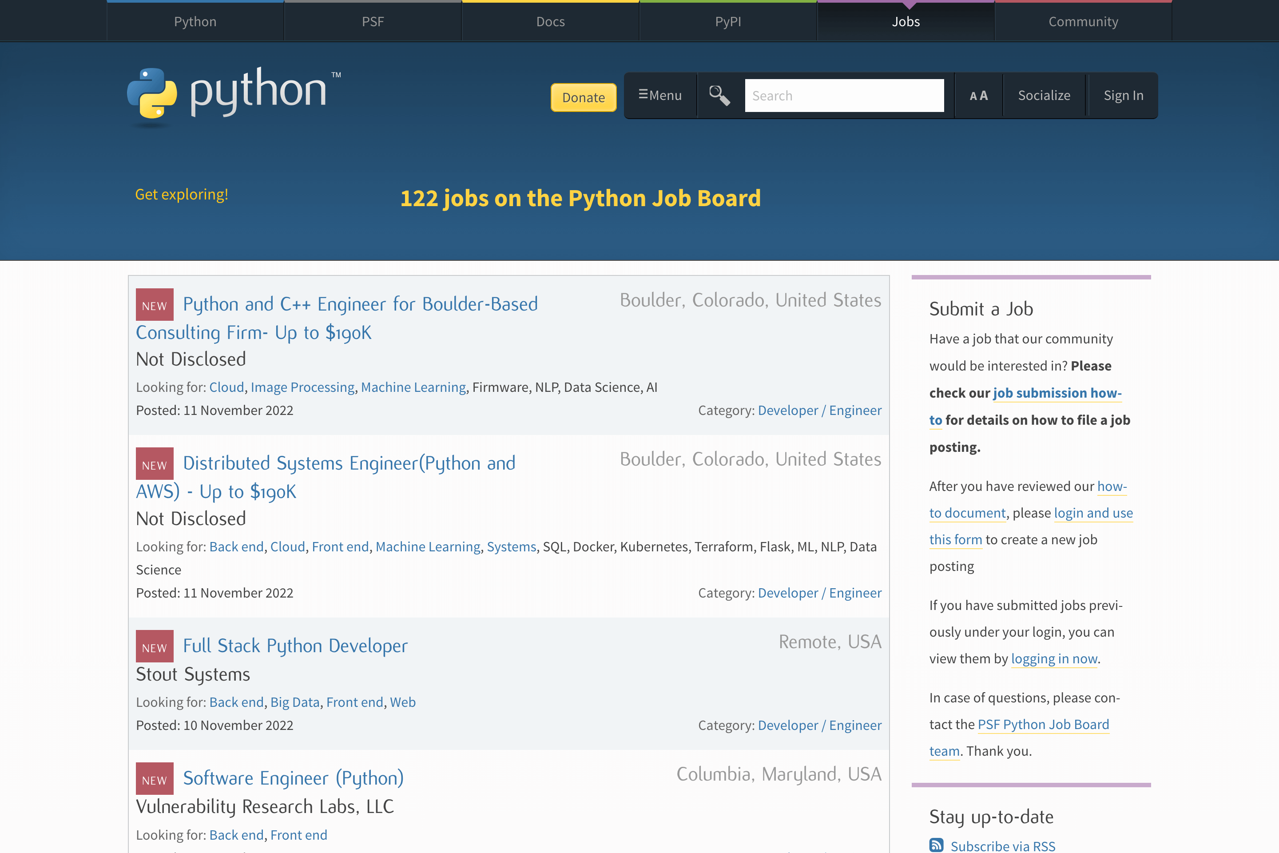This screenshot has width=1279, height=853.
Task: Click the NEW badge on Full Stack Python Developer
Action: [155, 646]
